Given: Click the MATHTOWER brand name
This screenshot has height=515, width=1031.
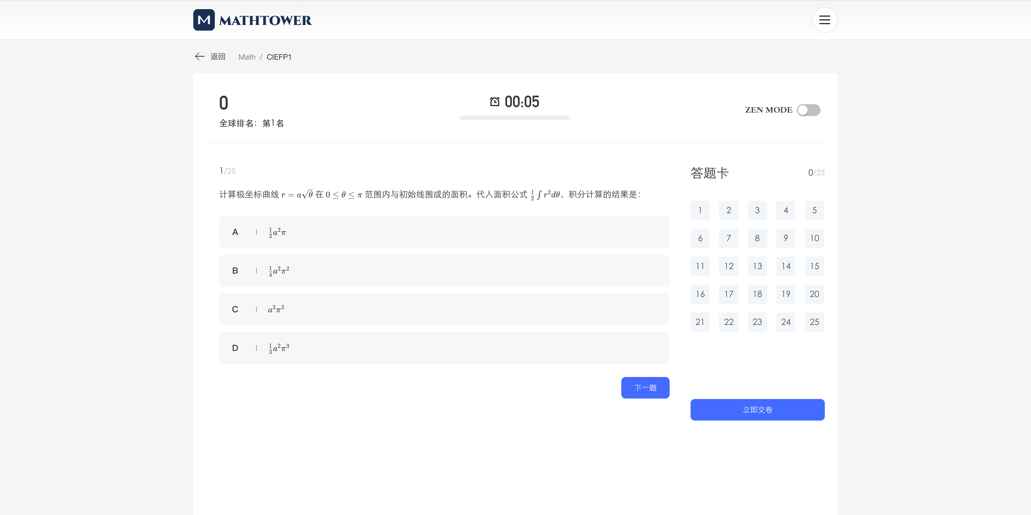Looking at the screenshot, I should 265,20.
